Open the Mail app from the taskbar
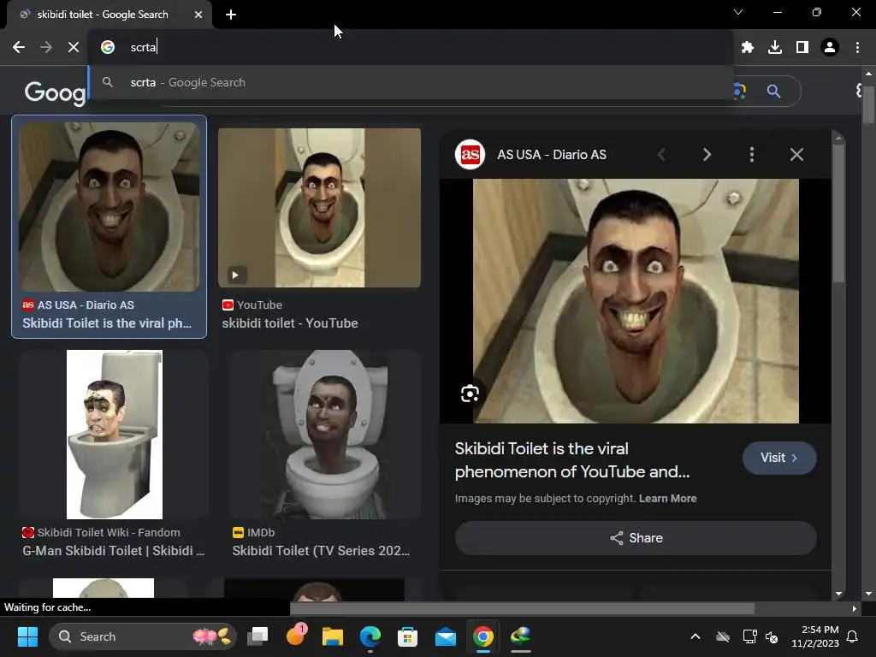Viewport: 876px width, 657px height. 445,636
